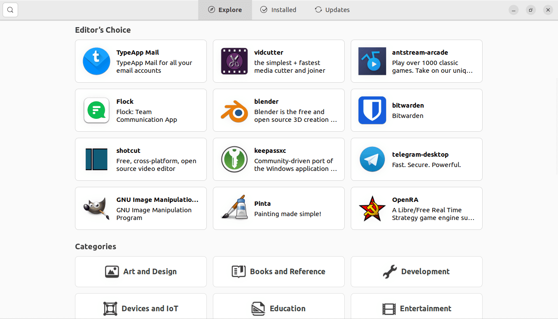Click the telegram paper plane icon
The width and height of the screenshot is (558, 319).
coord(372,159)
